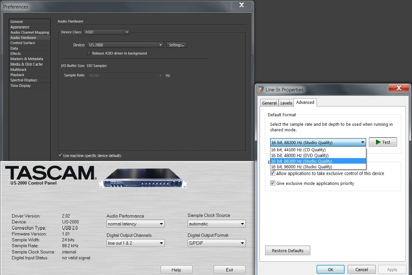This screenshot has width=412, height=275.
Task: Click Cancel in Line-In Properties
Action: tap(362, 269)
